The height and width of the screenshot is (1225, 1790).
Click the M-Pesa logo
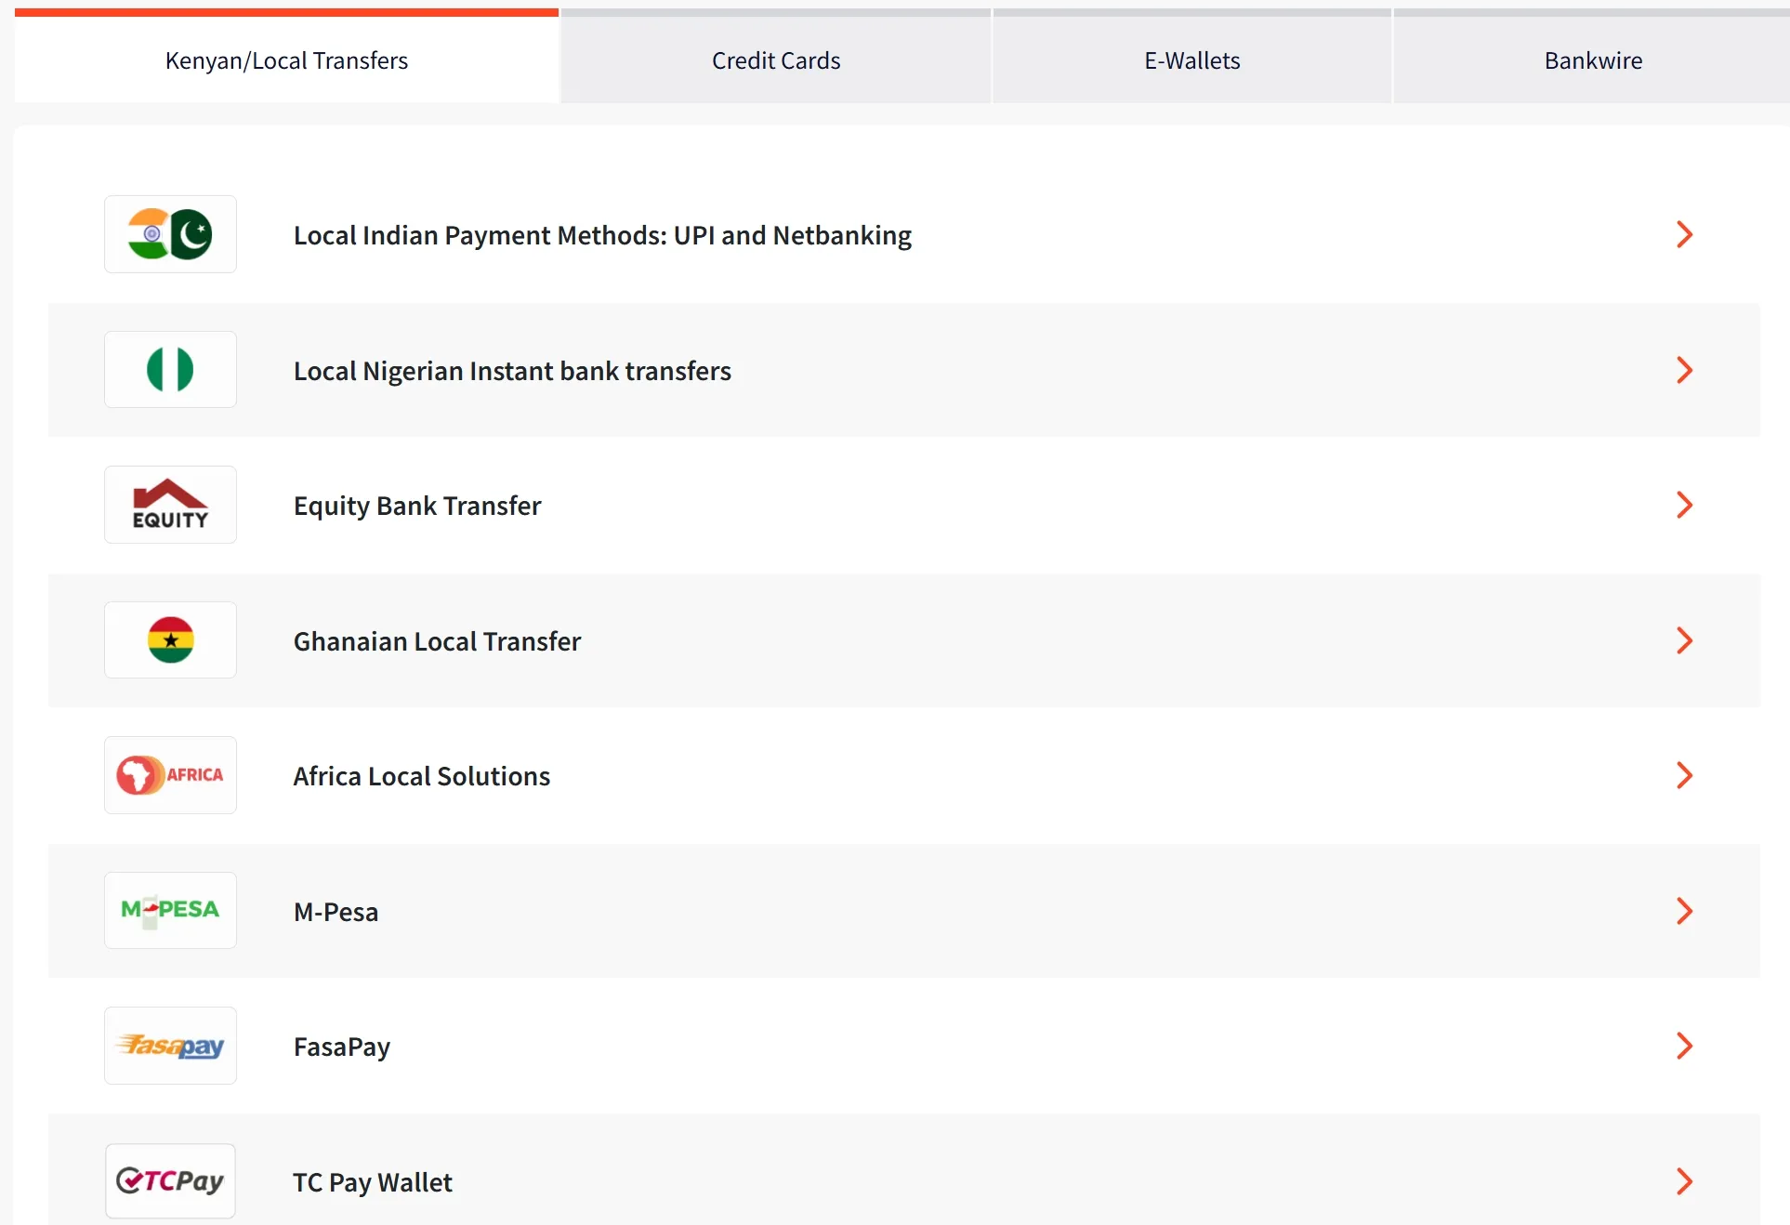(x=170, y=911)
